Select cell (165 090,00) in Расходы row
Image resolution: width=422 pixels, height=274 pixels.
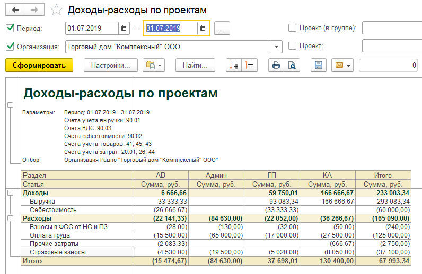(x=383, y=218)
